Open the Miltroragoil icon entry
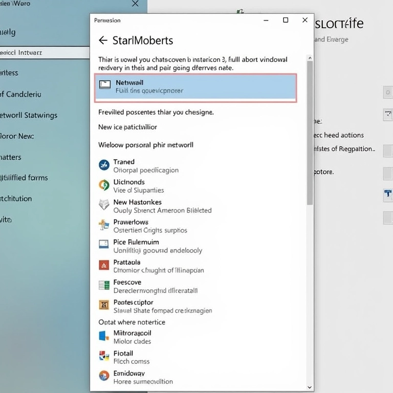Viewport: 393px width, 393px height. [104, 336]
